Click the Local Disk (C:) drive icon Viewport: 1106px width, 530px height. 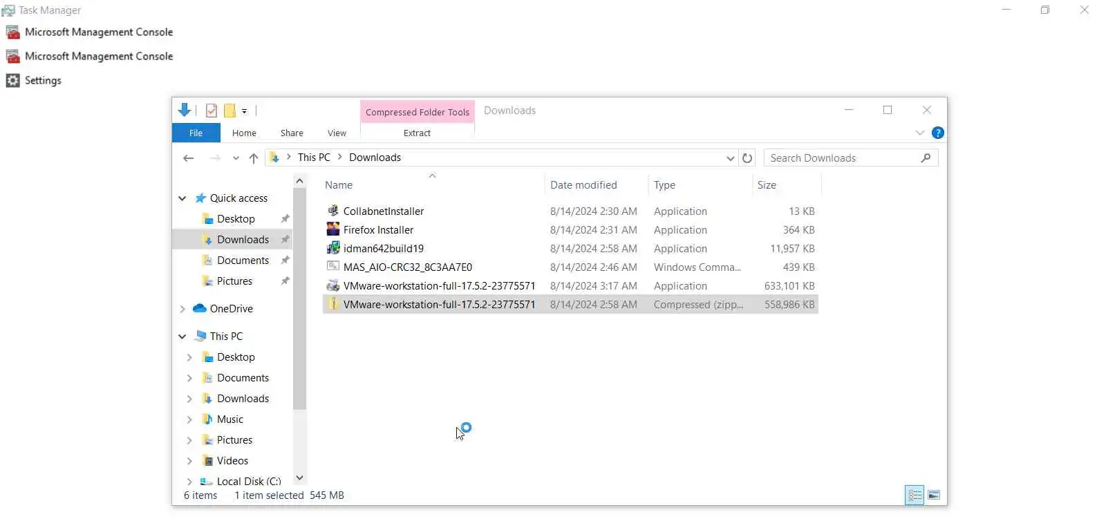(x=206, y=482)
